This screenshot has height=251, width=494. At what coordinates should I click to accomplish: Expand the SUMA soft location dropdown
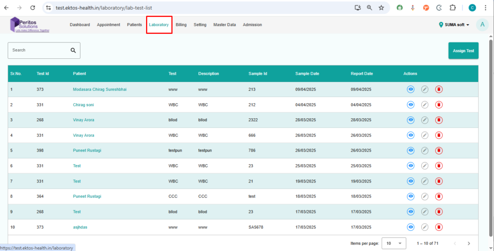[x=454, y=25]
